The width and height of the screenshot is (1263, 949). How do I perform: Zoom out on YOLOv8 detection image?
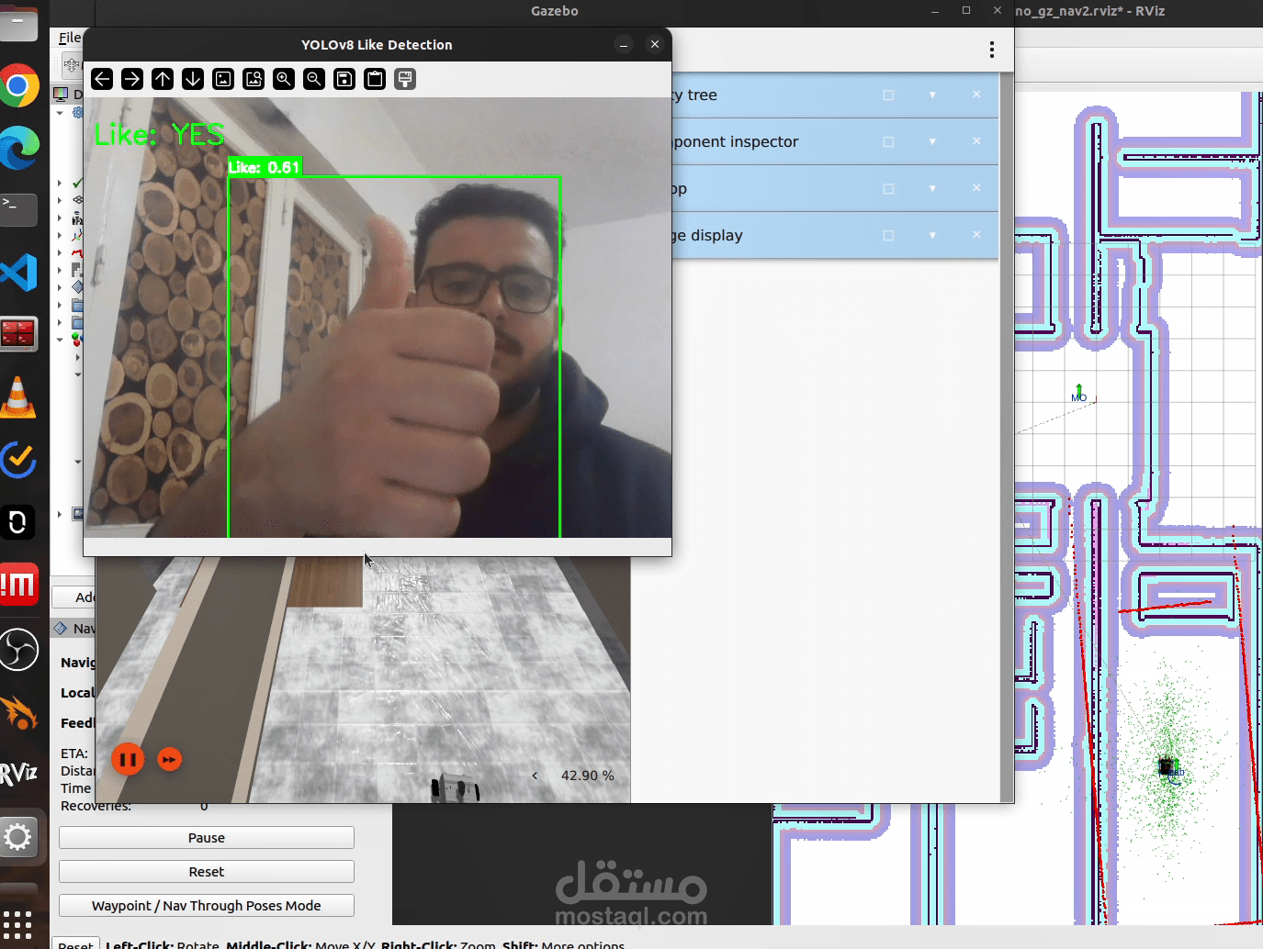pos(314,79)
